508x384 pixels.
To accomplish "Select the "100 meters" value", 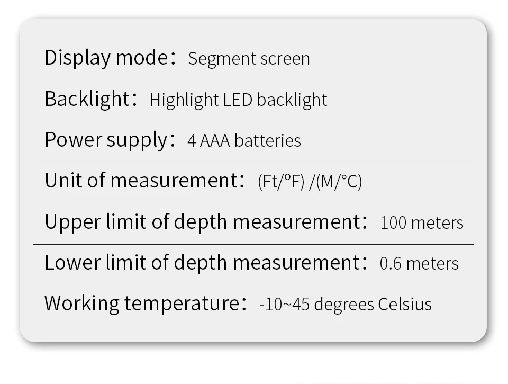I will (x=422, y=223).
